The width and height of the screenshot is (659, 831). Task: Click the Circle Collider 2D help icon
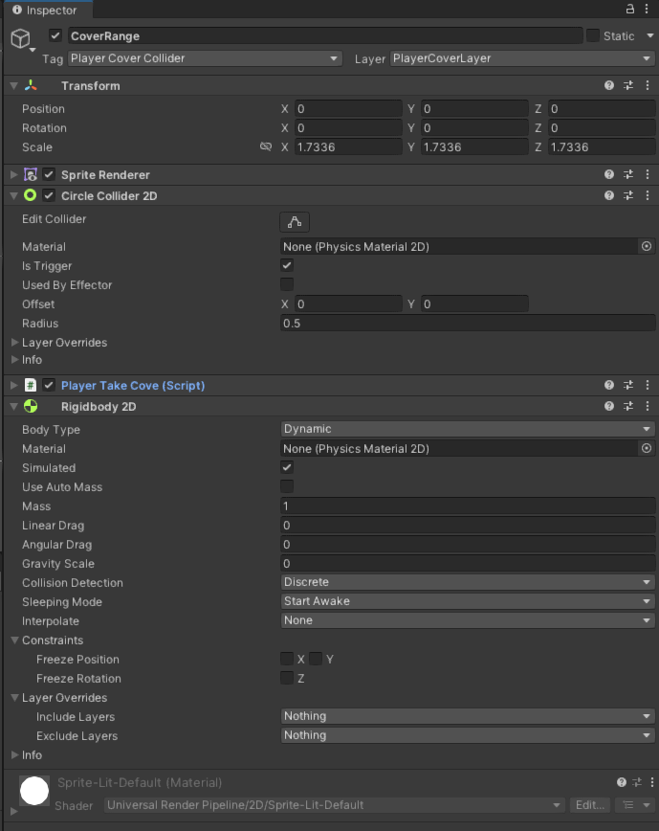609,195
